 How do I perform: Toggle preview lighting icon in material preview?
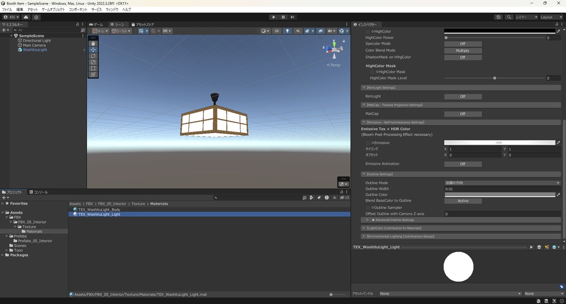547,247
